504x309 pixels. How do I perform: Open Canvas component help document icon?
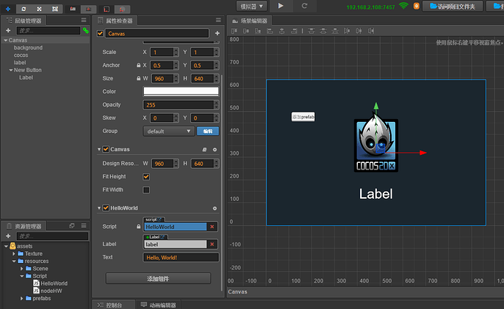click(x=205, y=150)
